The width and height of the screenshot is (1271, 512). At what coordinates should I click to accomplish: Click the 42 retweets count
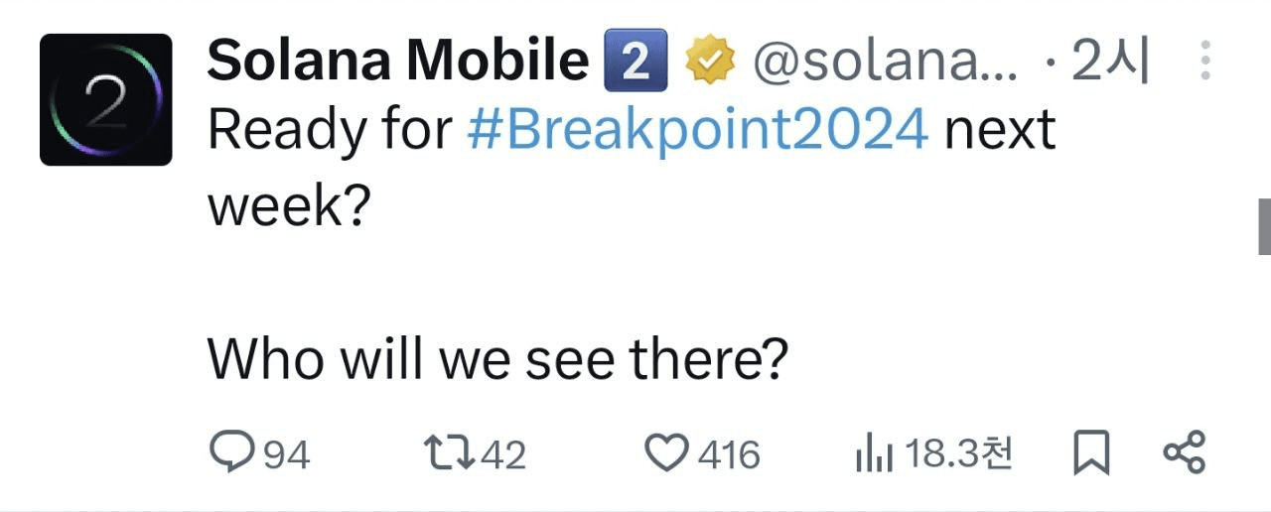[501, 455]
